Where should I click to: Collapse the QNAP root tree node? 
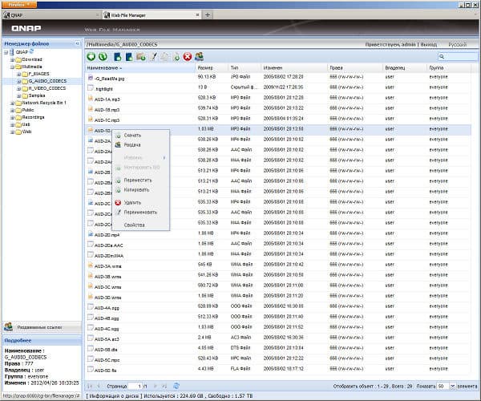tap(6, 52)
